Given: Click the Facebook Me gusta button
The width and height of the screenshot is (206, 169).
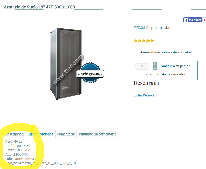Looking at the screenshot, I should 193,20.
